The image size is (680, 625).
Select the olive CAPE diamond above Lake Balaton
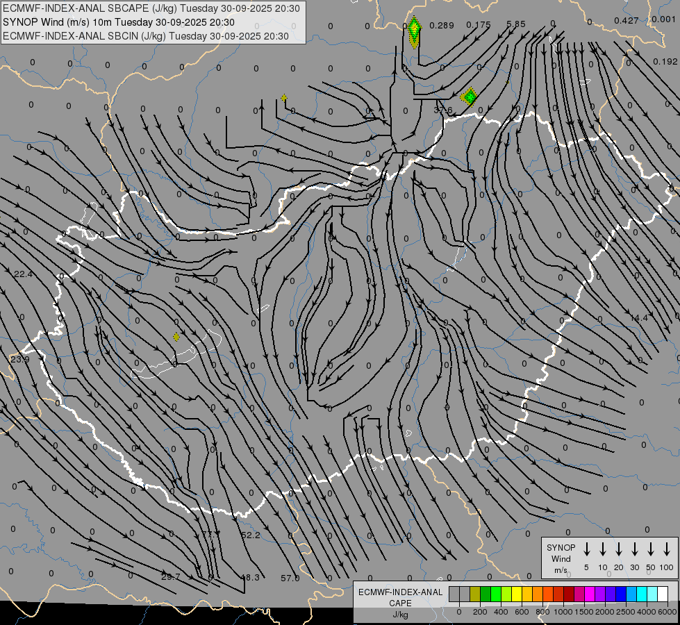pyautogui.click(x=176, y=337)
